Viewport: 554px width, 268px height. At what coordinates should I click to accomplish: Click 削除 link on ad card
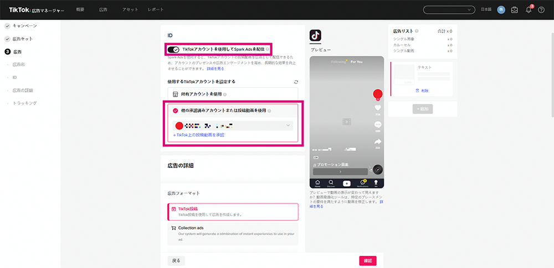422,91
